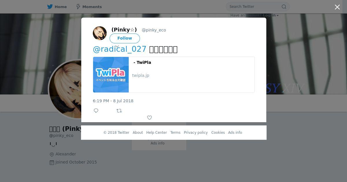Open the Cookies footer link

tap(218, 133)
